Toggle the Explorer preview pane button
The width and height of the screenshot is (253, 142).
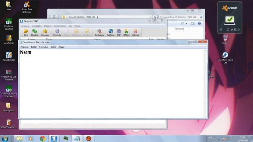click(193, 23)
